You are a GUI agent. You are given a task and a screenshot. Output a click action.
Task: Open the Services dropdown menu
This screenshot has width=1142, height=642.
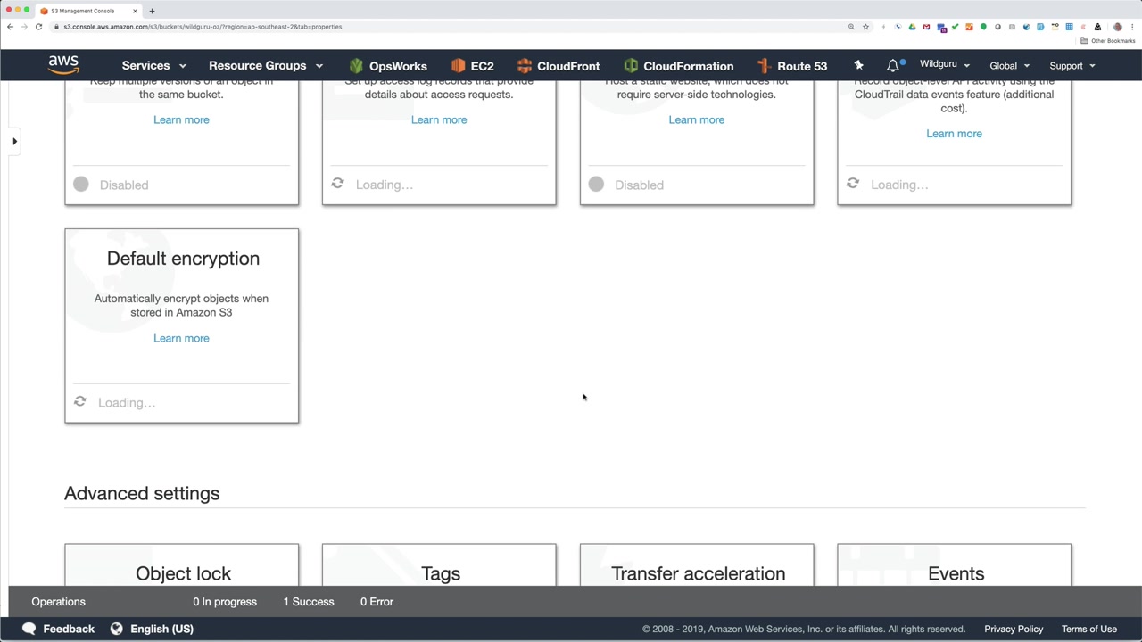pyautogui.click(x=153, y=65)
